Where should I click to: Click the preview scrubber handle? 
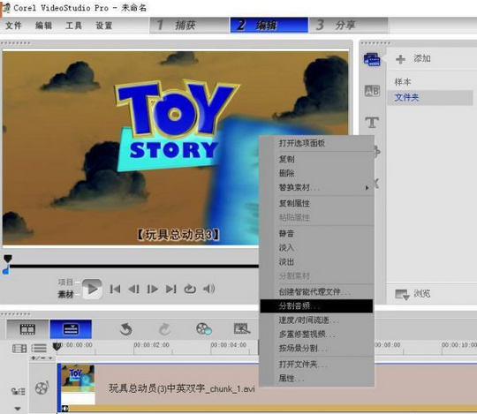(x=8, y=259)
